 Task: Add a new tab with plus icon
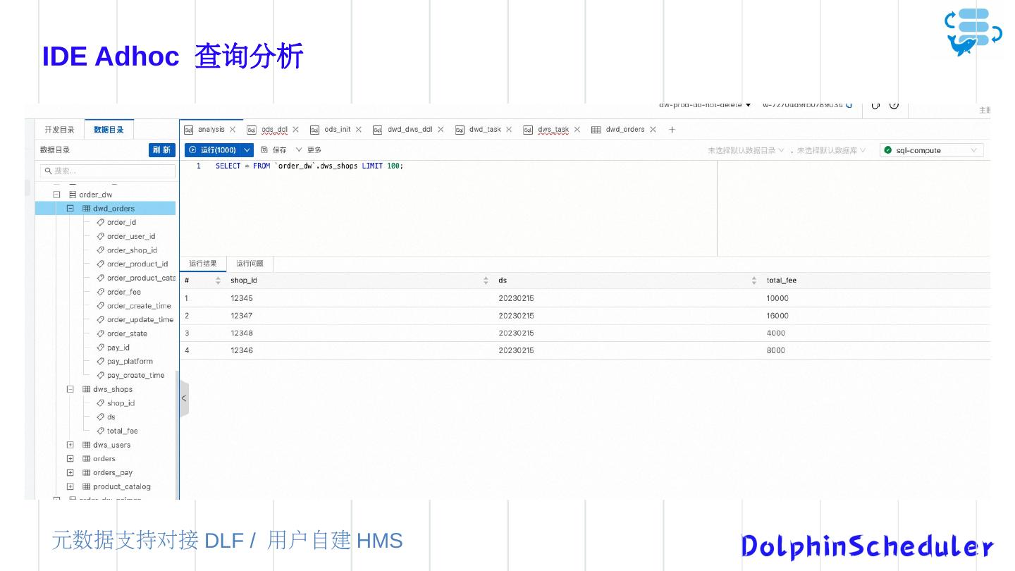[x=672, y=130]
